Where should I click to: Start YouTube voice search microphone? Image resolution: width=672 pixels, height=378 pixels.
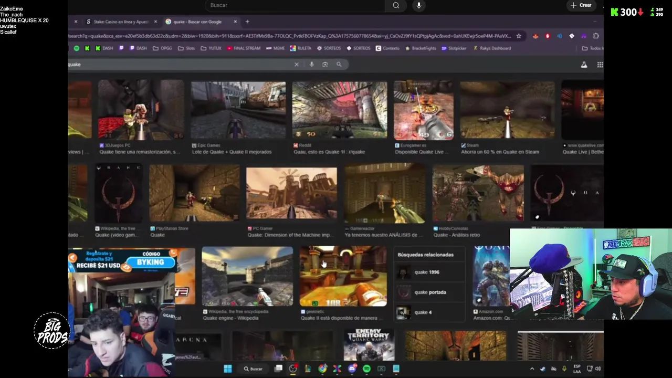coord(418,5)
